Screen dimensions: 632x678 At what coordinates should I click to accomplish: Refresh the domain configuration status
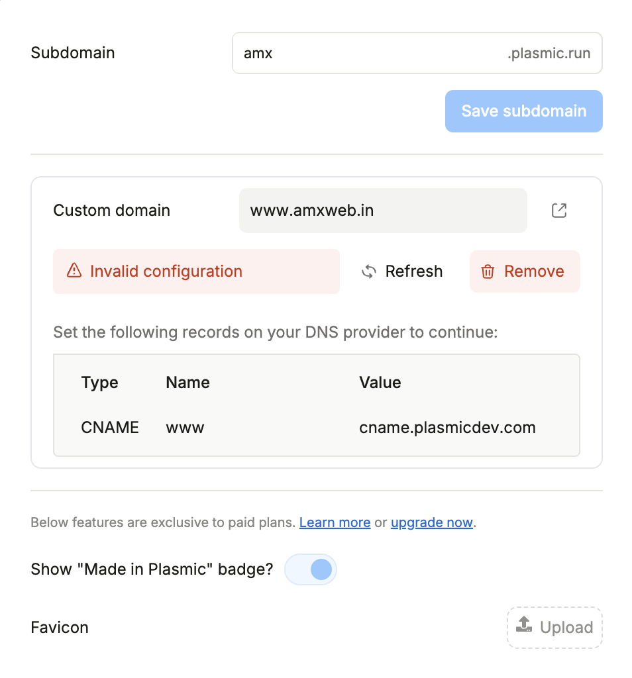[402, 271]
